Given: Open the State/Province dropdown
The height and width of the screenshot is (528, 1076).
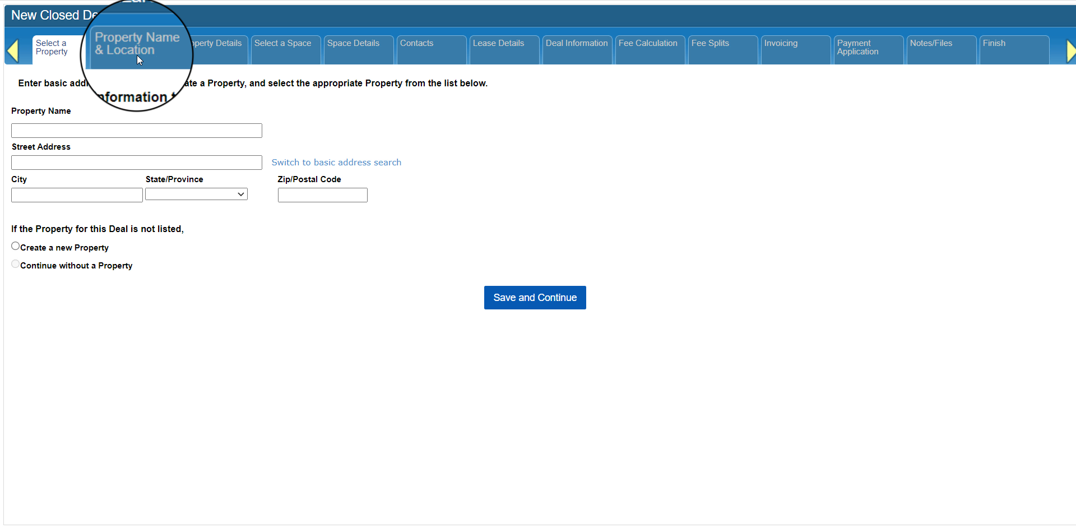Looking at the screenshot, I should pos(196,194).
